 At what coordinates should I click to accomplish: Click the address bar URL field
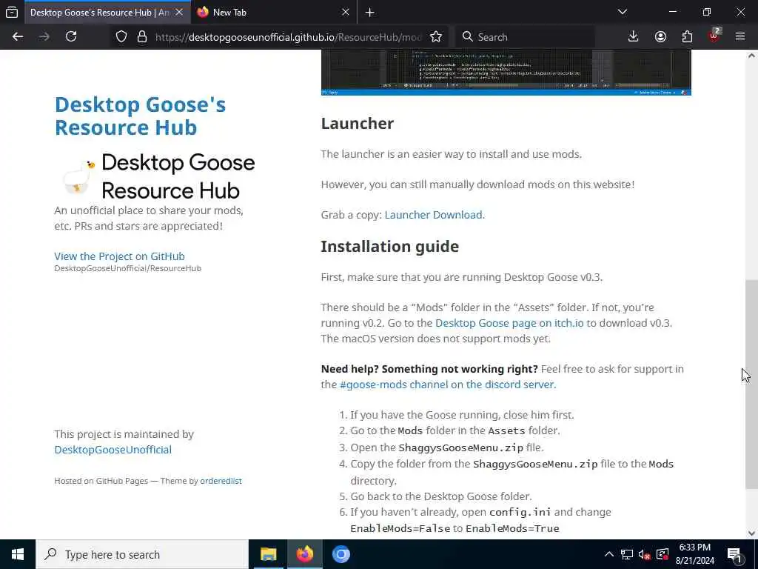[288, 37]
